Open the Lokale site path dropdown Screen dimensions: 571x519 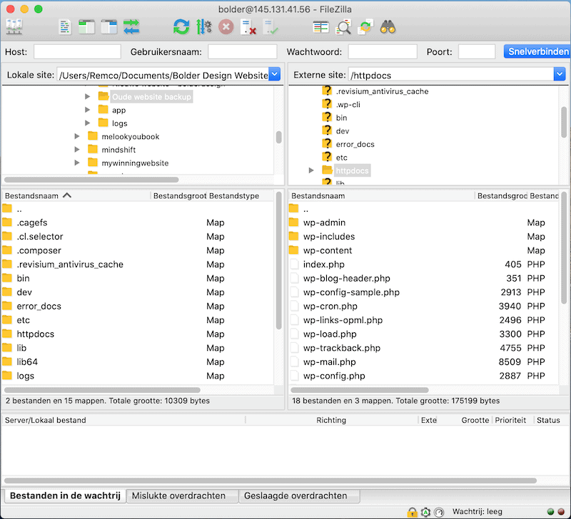pyautogui.click(x=274, y=73)
